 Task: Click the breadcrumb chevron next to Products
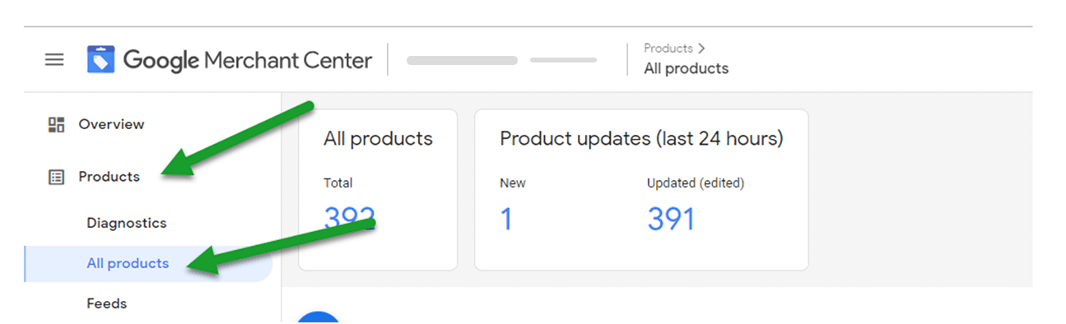coord(701,49)
